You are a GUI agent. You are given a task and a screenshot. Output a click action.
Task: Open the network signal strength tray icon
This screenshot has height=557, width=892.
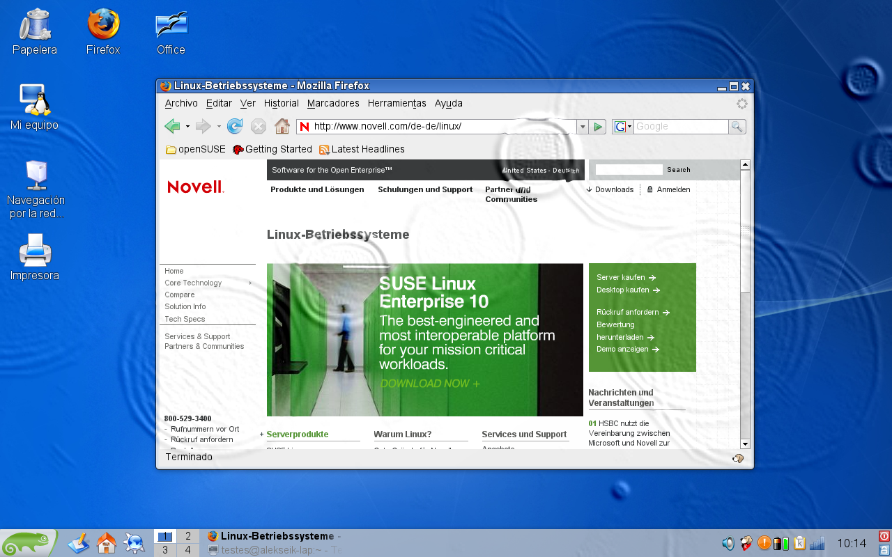817,543
